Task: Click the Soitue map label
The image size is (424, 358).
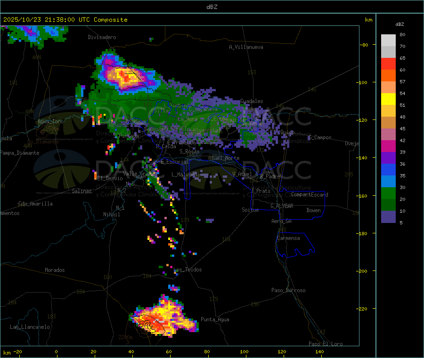Action: click(x=250, y=210)
